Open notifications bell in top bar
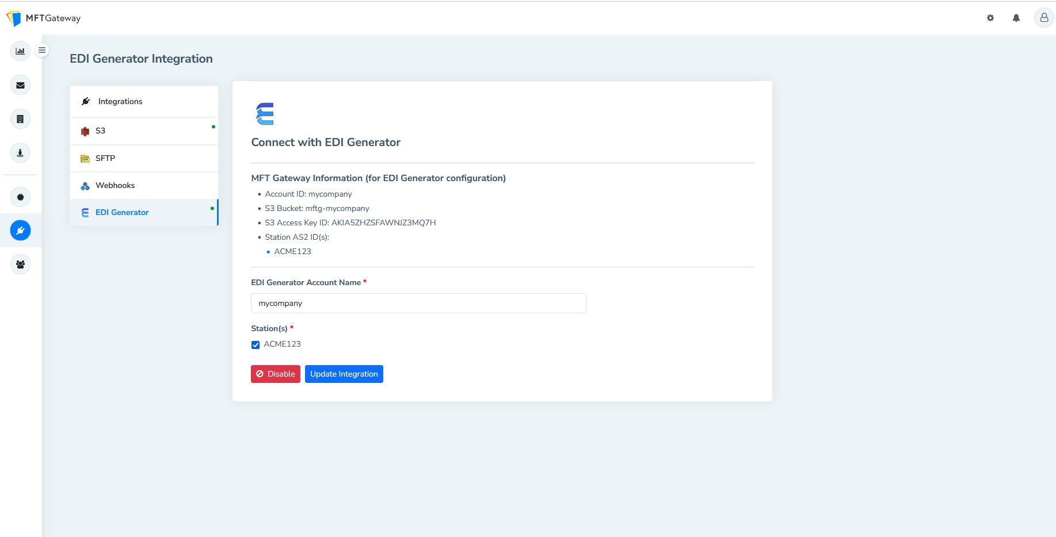Viewport: 1056px width, 537px height. click(x=1016, y=18)
